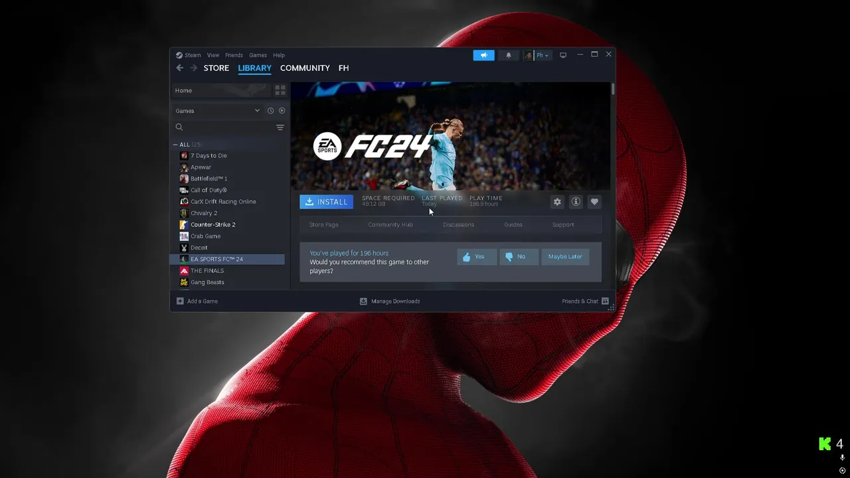Click "Add a Game" label

point(203,301)
